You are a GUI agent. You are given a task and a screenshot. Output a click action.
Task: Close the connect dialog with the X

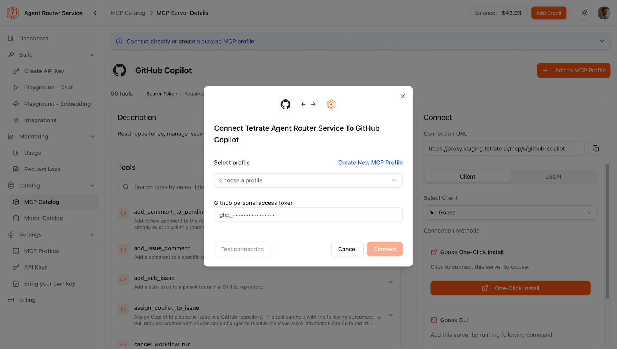(x=403, y=96)
